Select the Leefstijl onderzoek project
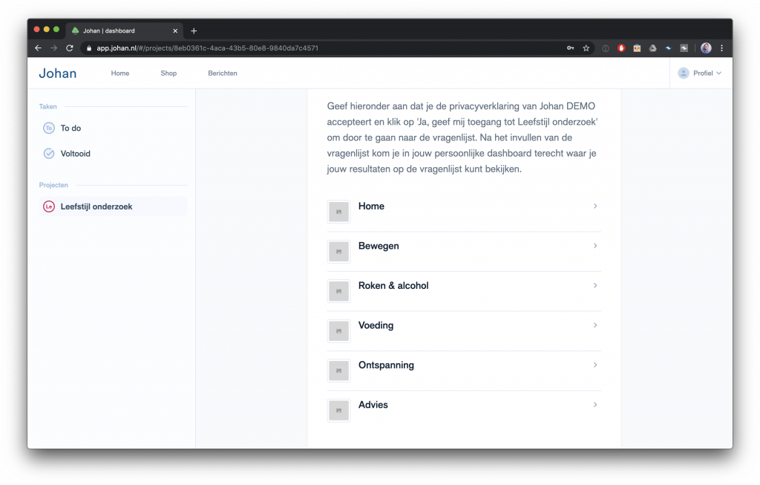Image resolution: width=760 pixels, height=485 pixels. click(113, 206)
